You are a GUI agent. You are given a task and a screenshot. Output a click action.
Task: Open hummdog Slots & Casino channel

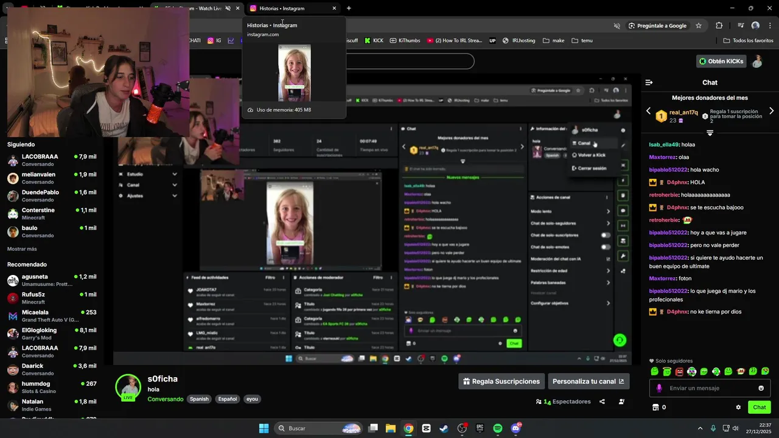[x=52, y=387]
